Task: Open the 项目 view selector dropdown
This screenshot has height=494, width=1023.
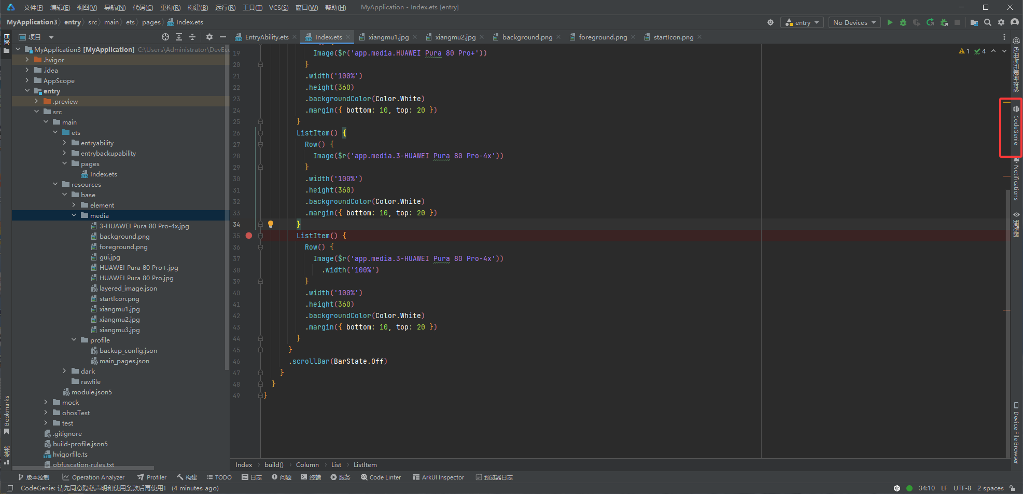Action: pos(36,37)
